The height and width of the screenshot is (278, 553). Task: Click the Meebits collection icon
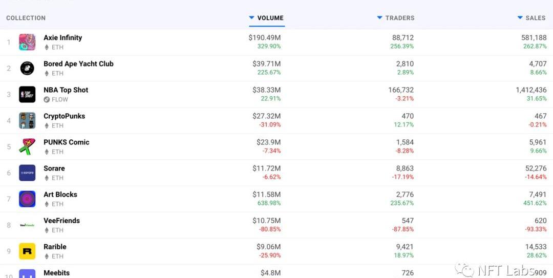click(27, 273)
